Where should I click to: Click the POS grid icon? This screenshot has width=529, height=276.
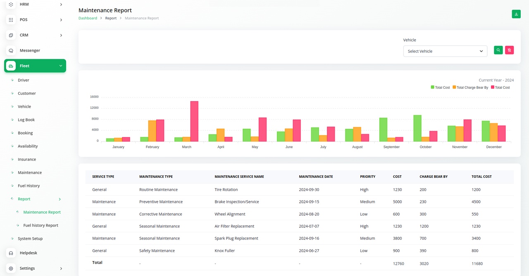point(11,20)
